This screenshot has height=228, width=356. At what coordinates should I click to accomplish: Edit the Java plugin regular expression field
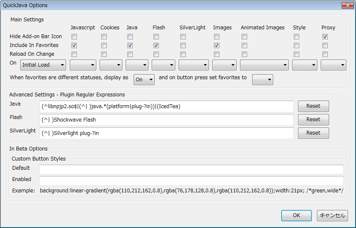(166, 106)
